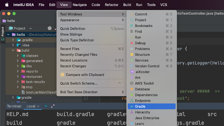The image size is (224, 126).
Task: Collapse the hello project root
Action: point(8,35)
